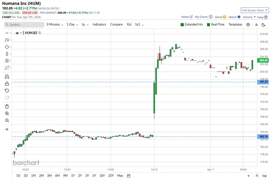The height and width of the screenshot is (183, 274).
Task: Select the 1Y period tab
Action: point(73,176)
